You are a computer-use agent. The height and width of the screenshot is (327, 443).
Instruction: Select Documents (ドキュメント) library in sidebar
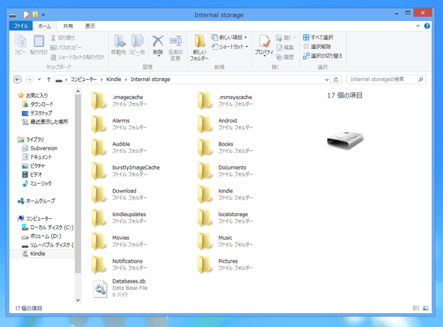click(37, 157)
